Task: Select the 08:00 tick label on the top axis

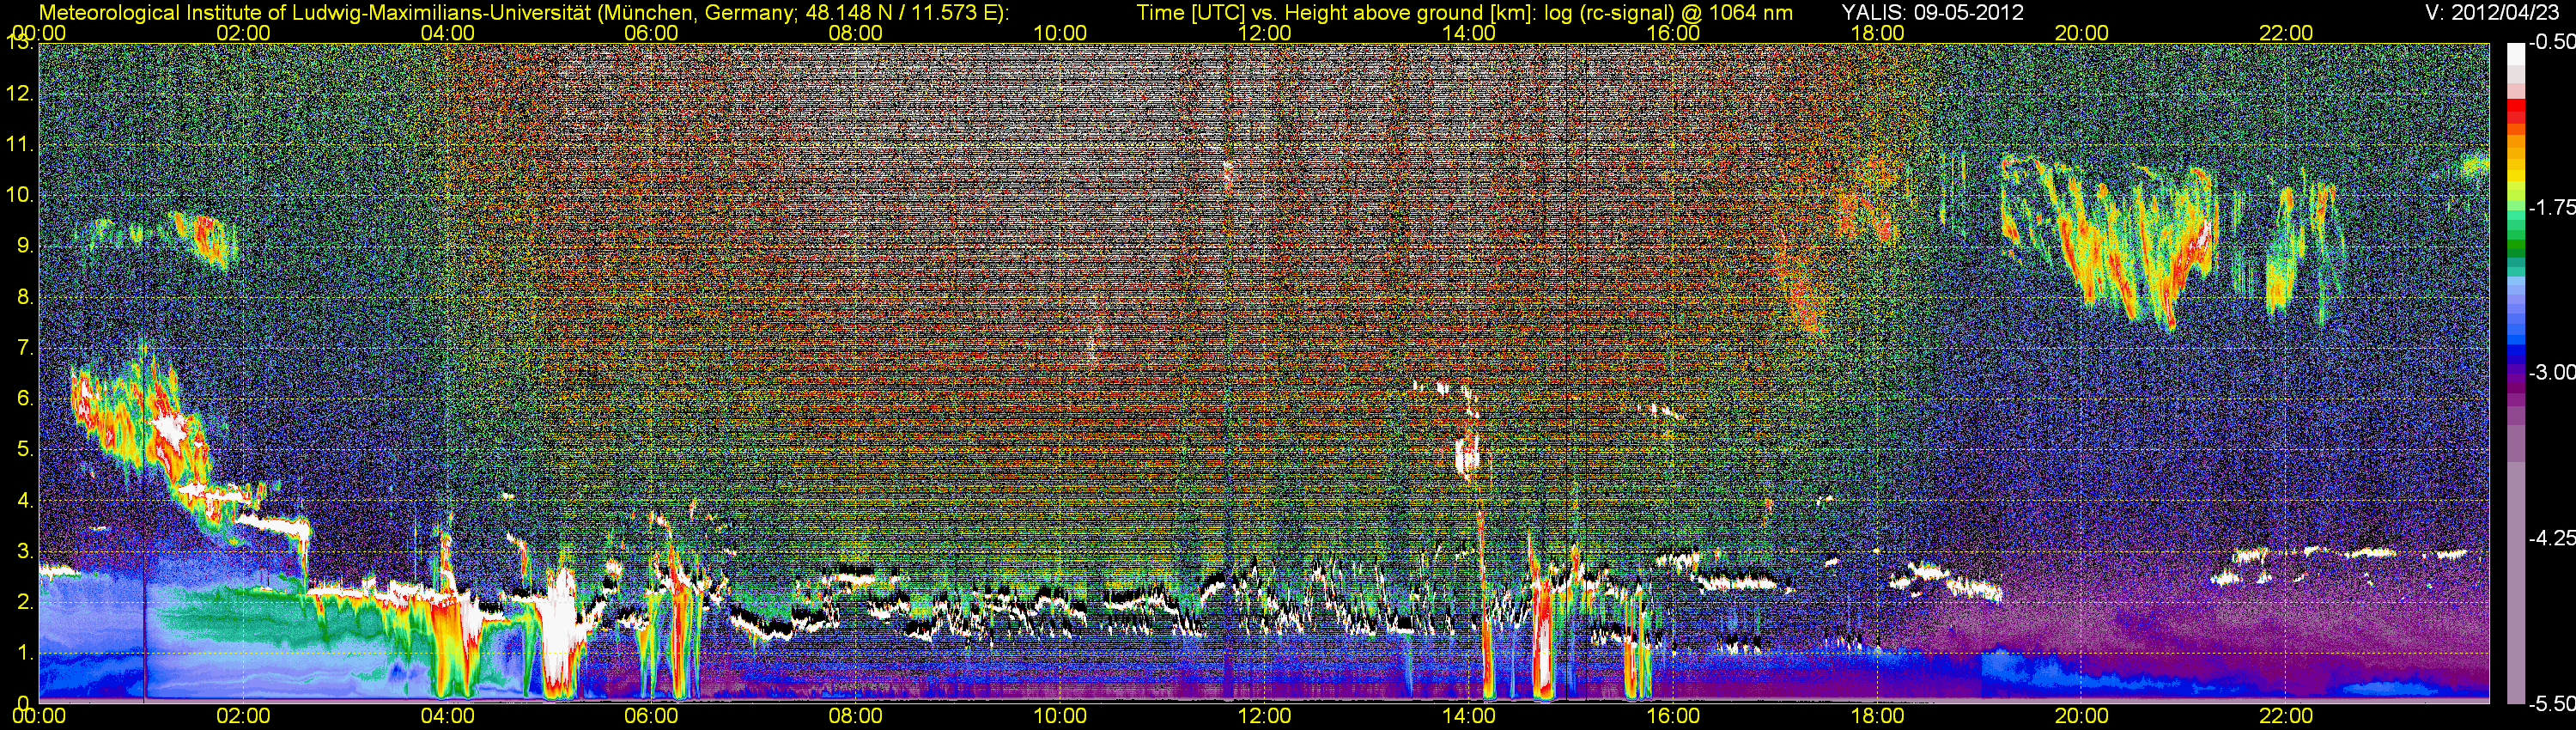Action: tap(856, 33)
